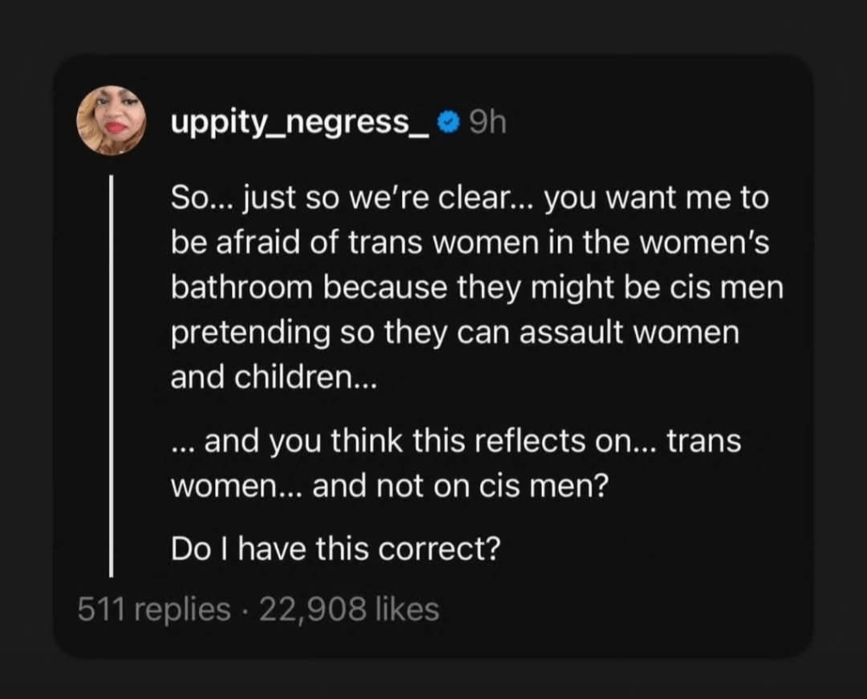Click the text "and children..."
Screen dimensions: 867x699
[x=272, y=376]
